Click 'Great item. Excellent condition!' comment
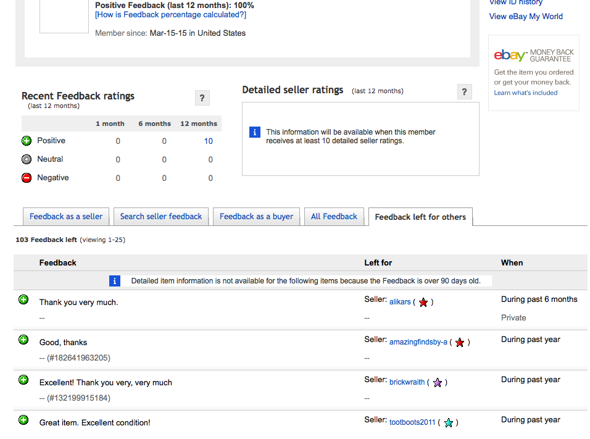 click(x=95, y=423)
